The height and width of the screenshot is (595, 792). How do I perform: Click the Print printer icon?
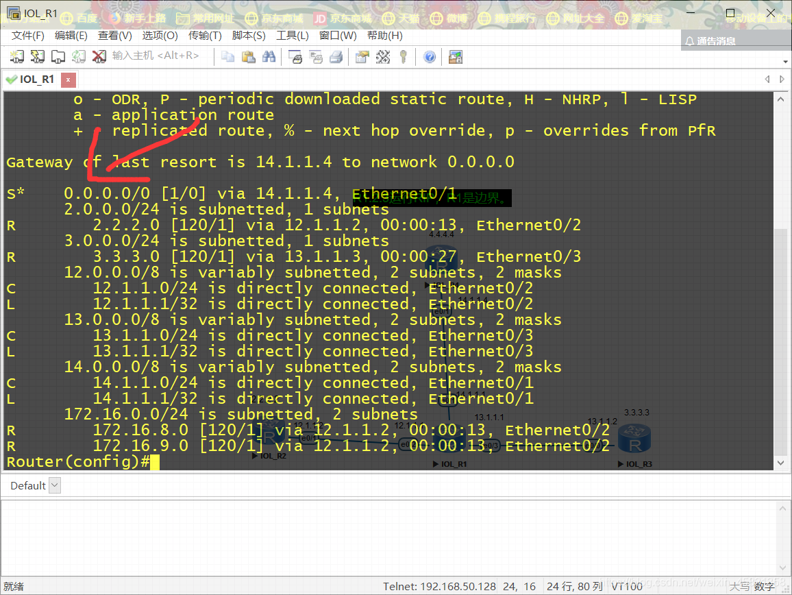tap(336, 57)
